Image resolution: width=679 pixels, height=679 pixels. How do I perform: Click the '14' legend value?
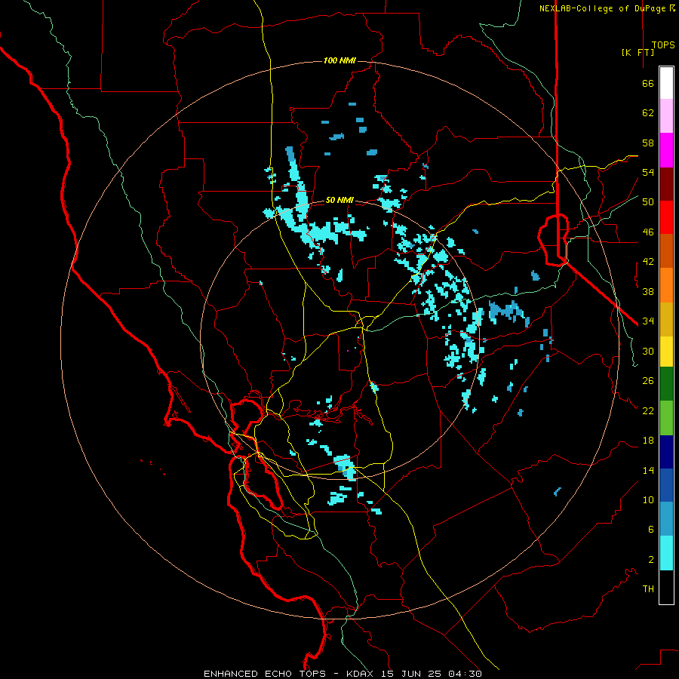point(648,470)
